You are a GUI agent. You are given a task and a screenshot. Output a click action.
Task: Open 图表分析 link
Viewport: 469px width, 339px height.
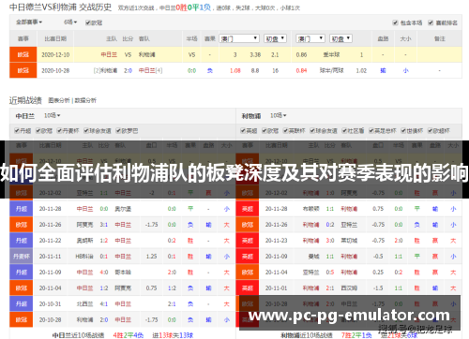[59, 100]
